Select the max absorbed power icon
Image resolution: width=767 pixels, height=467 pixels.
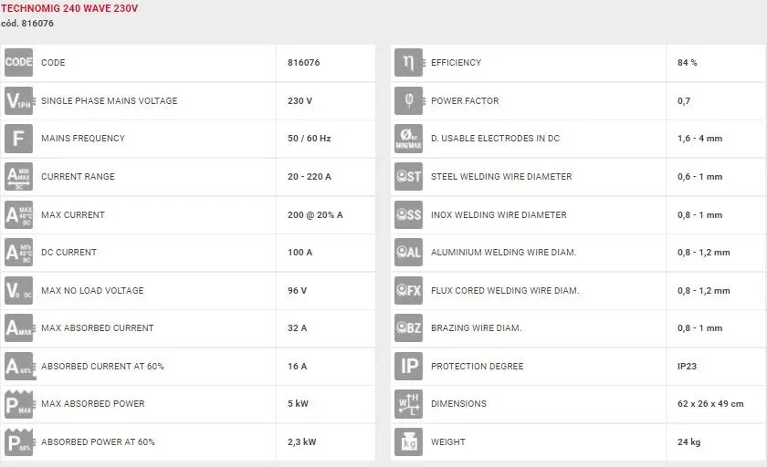coord(18,404)
